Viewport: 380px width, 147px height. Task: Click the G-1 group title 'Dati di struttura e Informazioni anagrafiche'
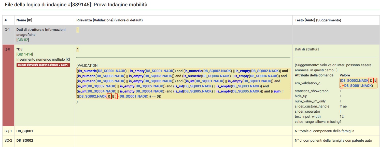pos(41,32)
